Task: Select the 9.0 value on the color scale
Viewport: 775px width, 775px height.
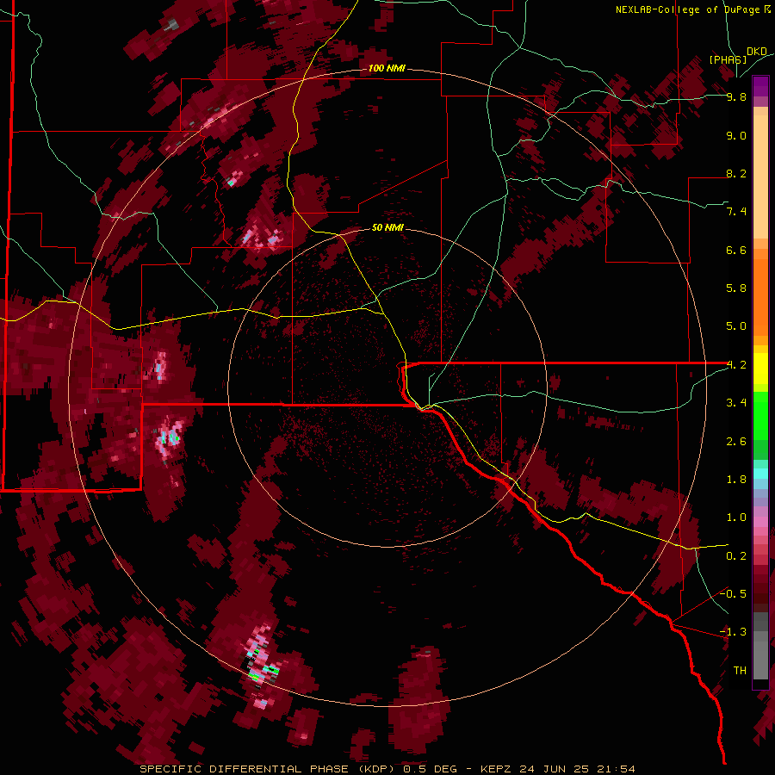Action: point(736,135)
